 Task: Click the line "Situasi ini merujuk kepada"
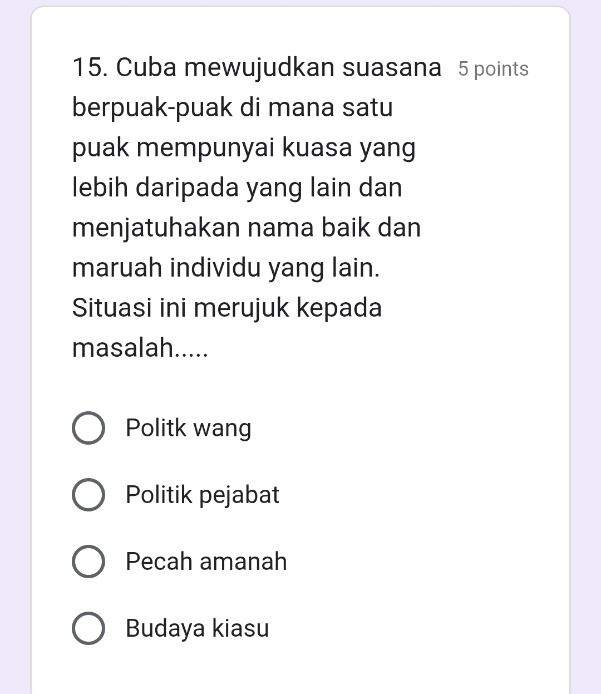227,308
